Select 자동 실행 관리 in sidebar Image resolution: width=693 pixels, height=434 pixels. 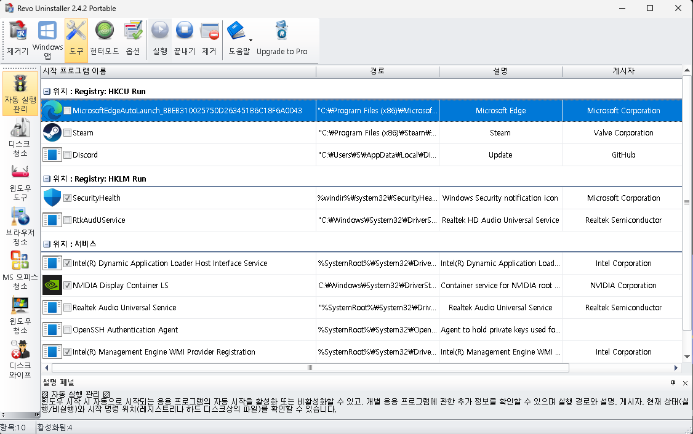point(20,94)
